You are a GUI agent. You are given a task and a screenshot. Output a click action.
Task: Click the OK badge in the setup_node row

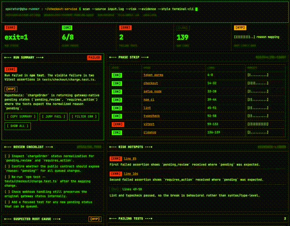pos(117,92)
